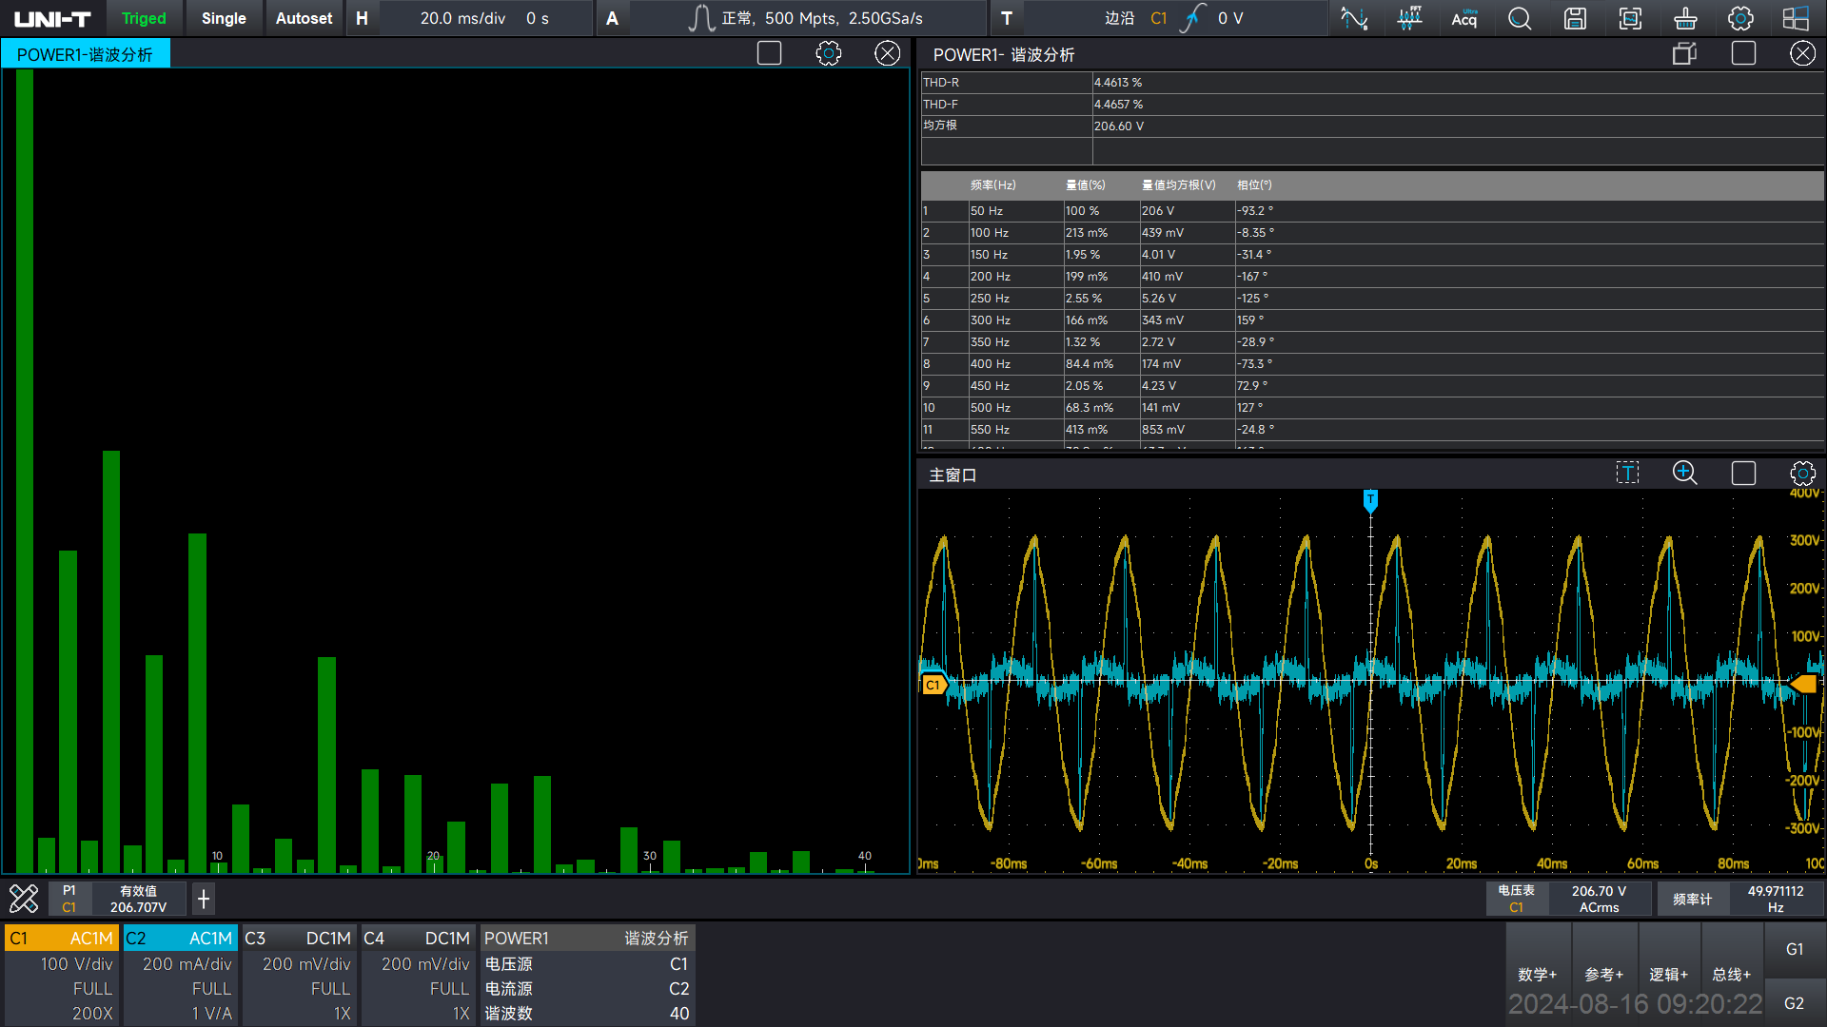1827x1027 pixels.
Task: Toggle channel C3 DC1M label
Action: click(300, 938)
